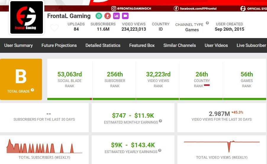Click the Indonesia flag next to Country Rank

tap(207, 85)
